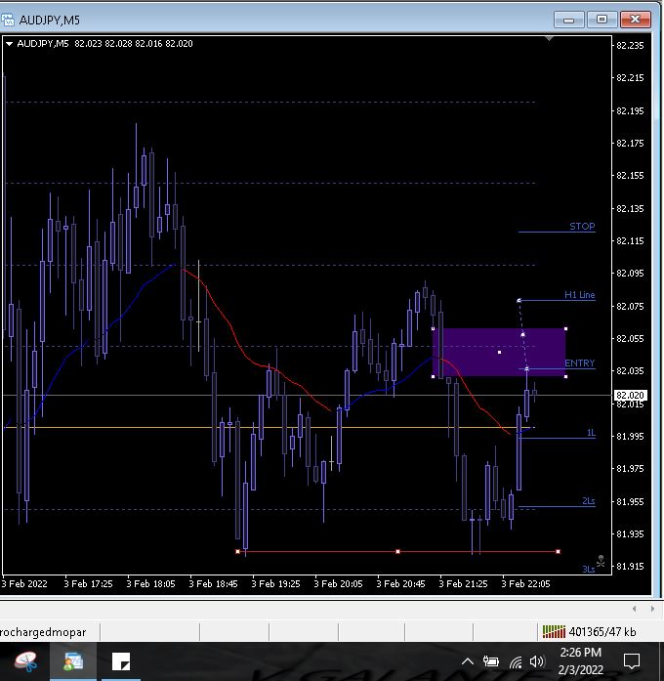Click the scroll right arrow below chart

coord(652,609)
